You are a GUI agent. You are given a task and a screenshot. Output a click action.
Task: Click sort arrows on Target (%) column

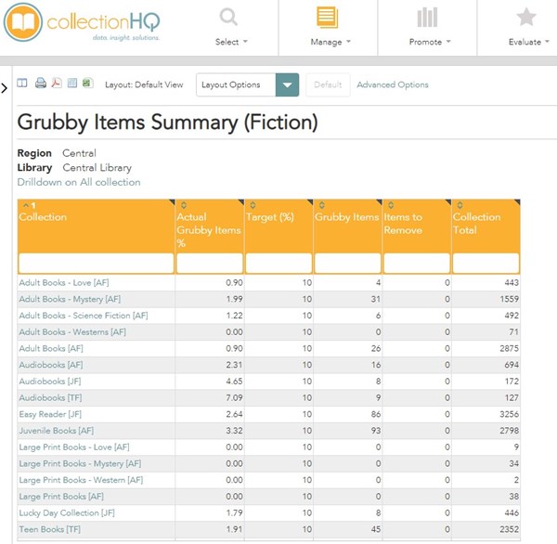(x=251, y=205)
